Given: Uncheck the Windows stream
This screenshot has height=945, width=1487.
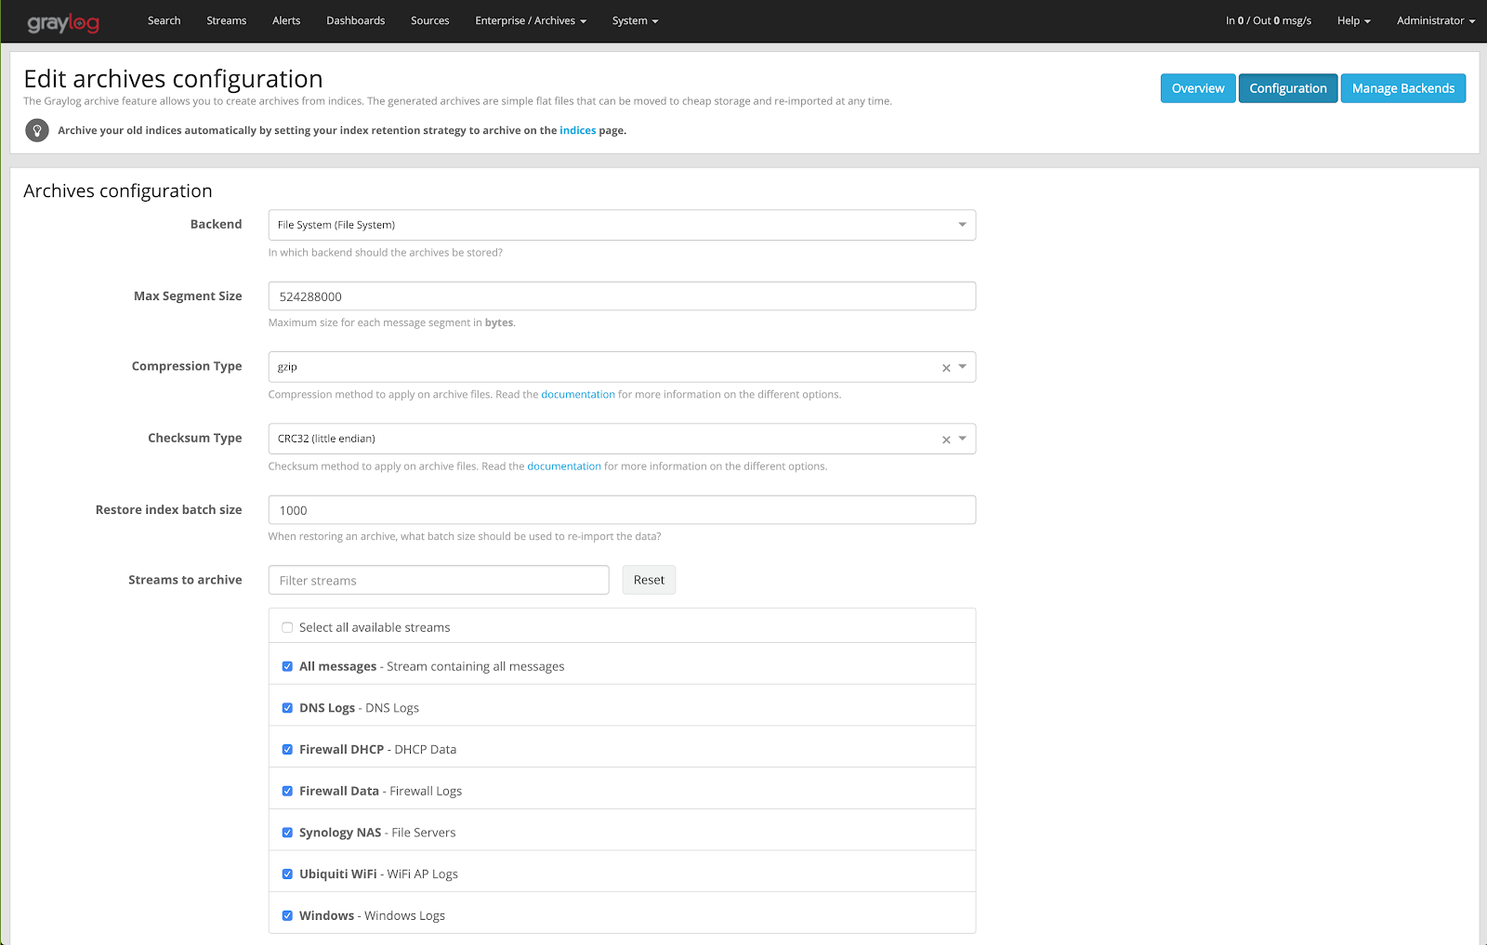Looking at the screenshot, I should [287, 915].
